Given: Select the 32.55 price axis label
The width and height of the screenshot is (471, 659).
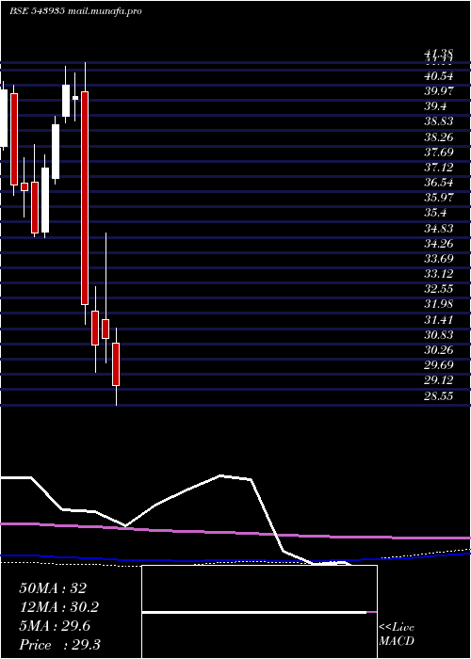Looking at the screenshot, I should pyautogui.click(x=439, y=289).
